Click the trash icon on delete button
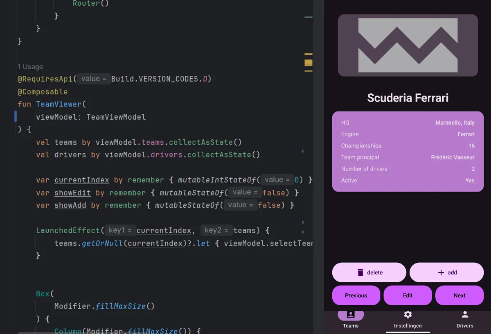Screen dimensions: 491x334 [360, 273]
